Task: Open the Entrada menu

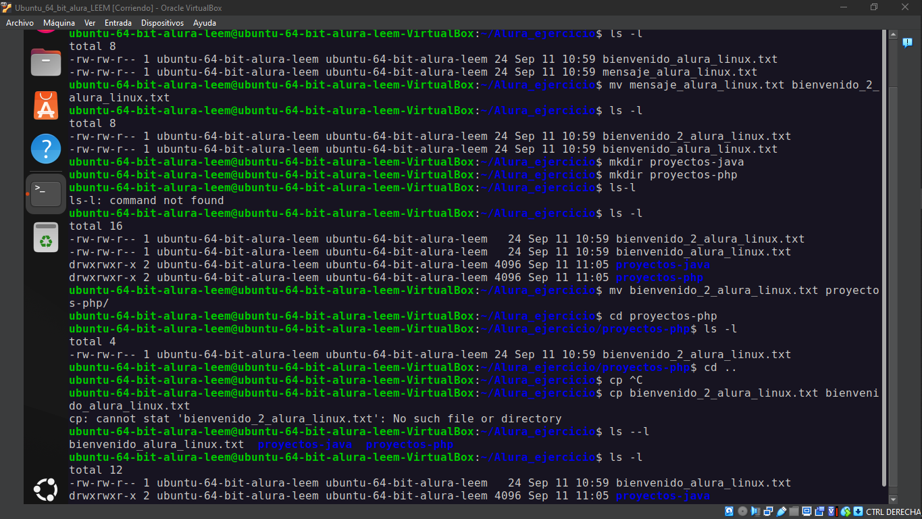Action: pos(118,23)
